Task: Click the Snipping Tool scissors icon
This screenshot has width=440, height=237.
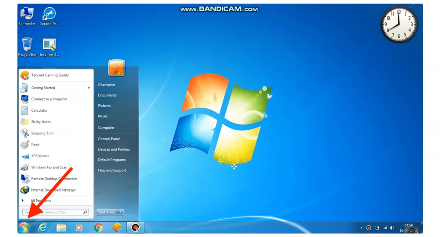Action: 24,133
